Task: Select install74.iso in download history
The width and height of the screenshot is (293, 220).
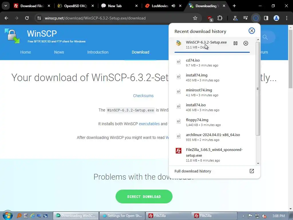Action: click(212, 107)
